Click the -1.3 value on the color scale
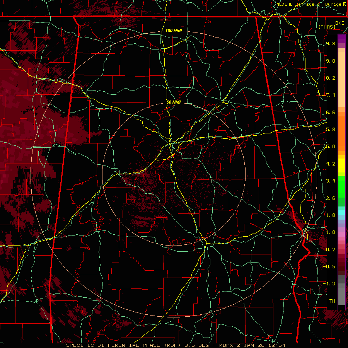Screen dimensions: 348x348 click(x=329, y=284)
